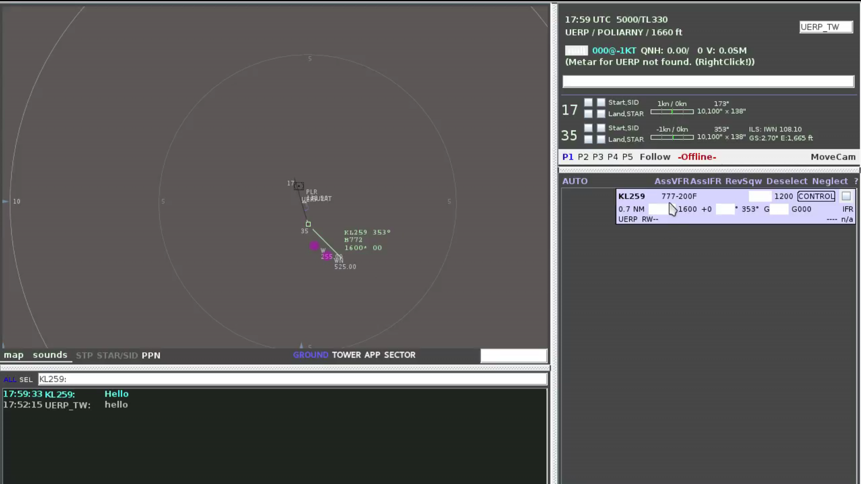Click the IFR label on KL259 strip
The image size is (861, 484).
[848, 209]
